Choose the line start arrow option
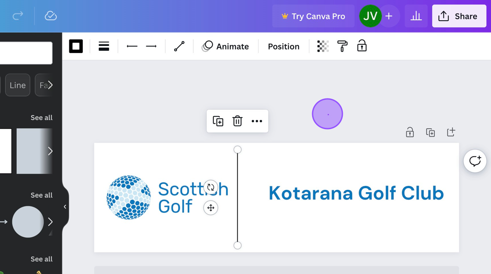 (x=132, y=46)
